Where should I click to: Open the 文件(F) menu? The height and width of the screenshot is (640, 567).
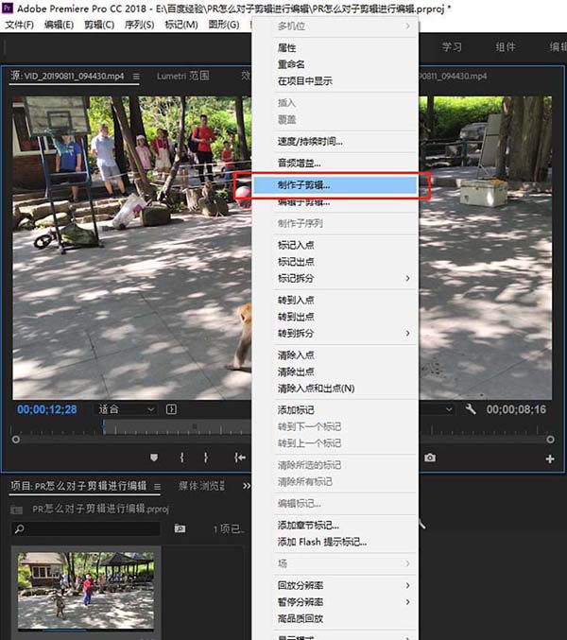[x=20, y=25]
